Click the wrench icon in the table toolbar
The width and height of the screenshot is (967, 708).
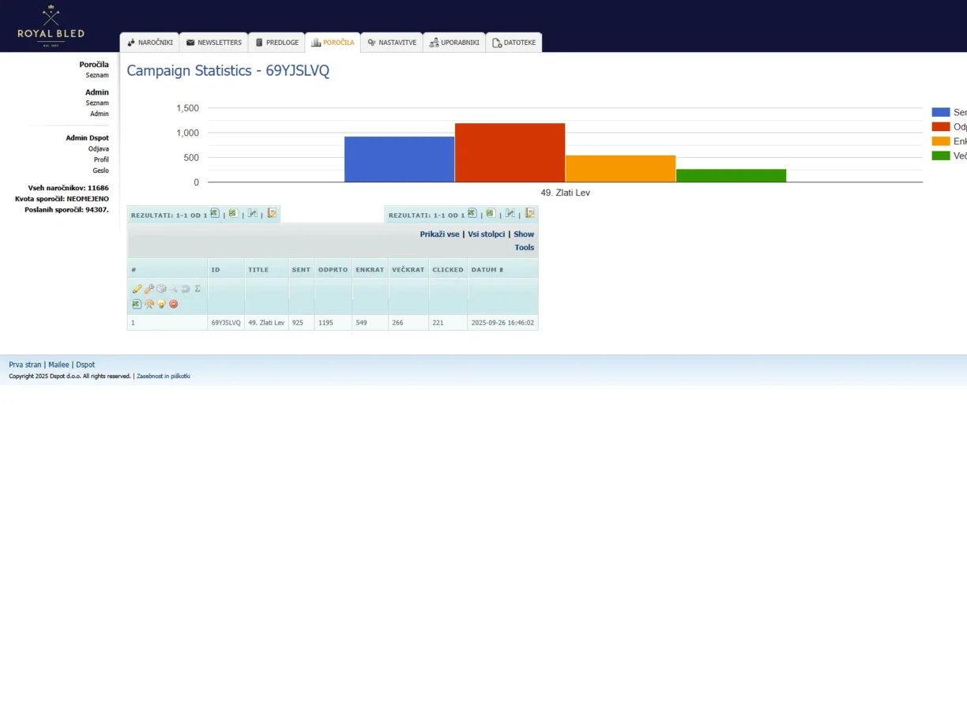tap(149, 289)
